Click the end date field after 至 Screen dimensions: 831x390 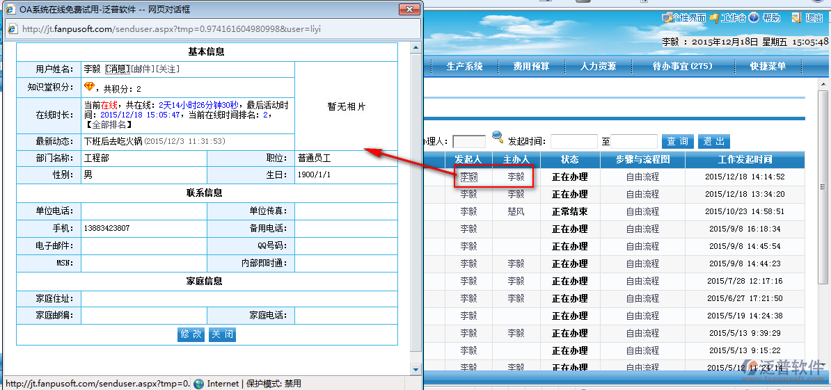point(634,142)
